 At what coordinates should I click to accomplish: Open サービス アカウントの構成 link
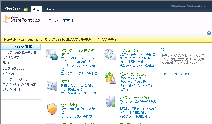coord(76,116)
